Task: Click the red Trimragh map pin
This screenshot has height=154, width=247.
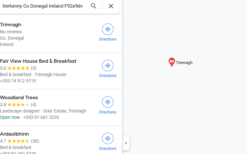Action: (x=172, y=62)
